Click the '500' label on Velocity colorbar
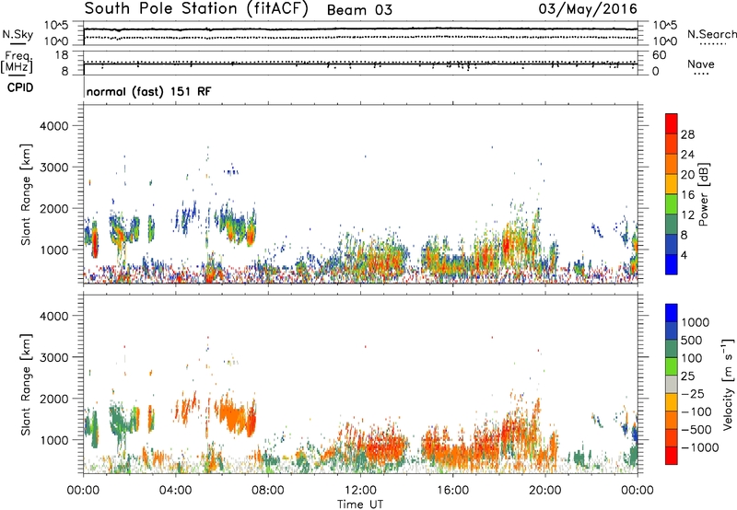The image size is (737, 510). (692, 341)
